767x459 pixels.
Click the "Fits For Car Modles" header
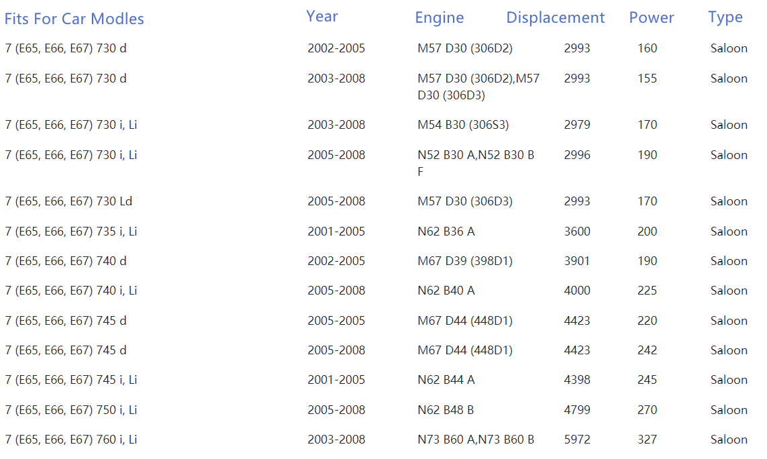74,19
